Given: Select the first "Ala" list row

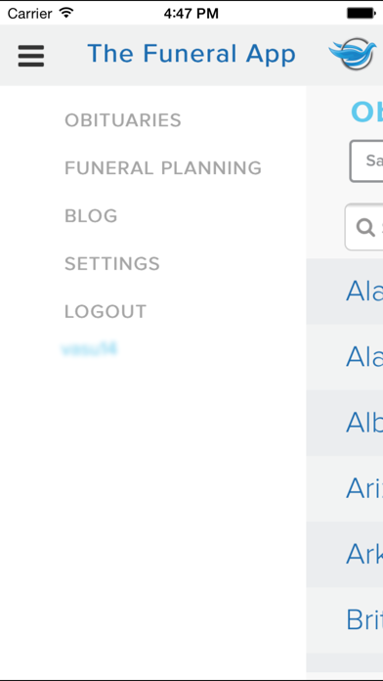Looking at the screenshot, I should click(x=344, y=292).
